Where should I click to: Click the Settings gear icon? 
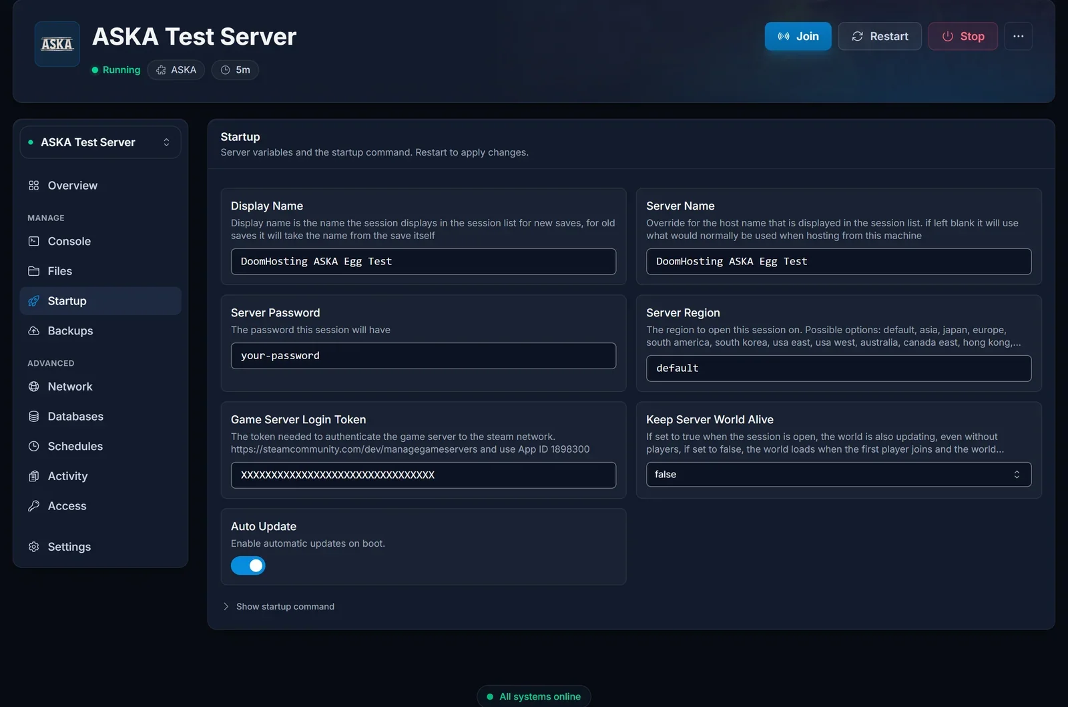[33, 547]
